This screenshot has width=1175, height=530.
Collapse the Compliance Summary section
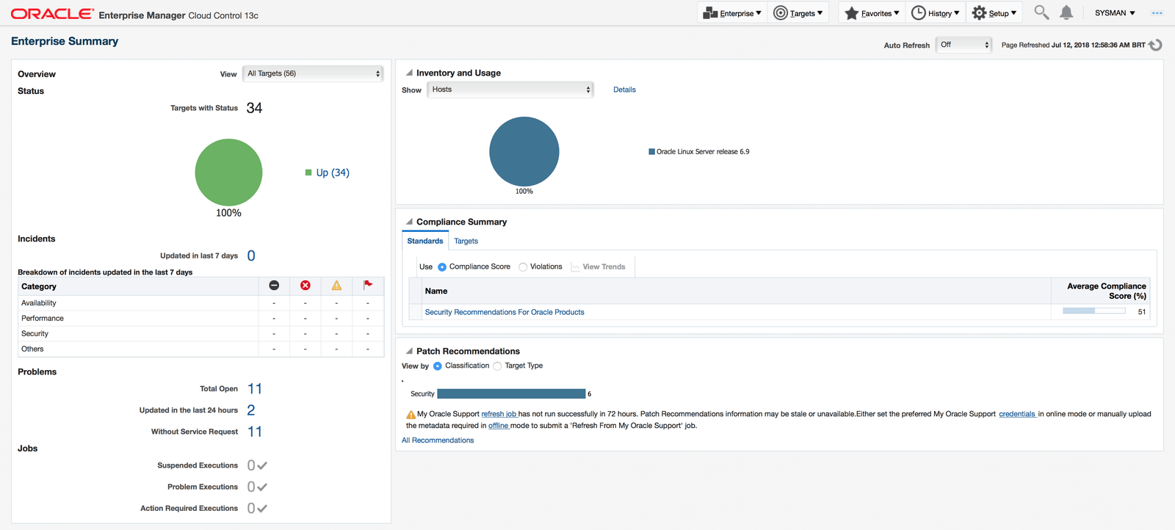tap(409, 222)
